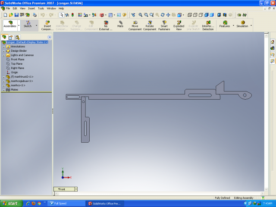Switch to the ConfigurationManager tab
Viewport: 276px width, 207px height.
click(17, 37)
